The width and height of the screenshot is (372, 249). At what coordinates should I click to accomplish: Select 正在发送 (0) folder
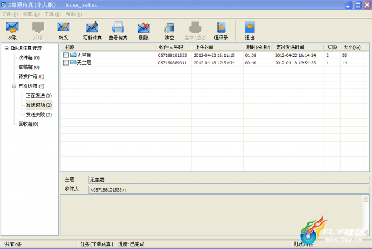pyautogui.click(x=39, y=95)
